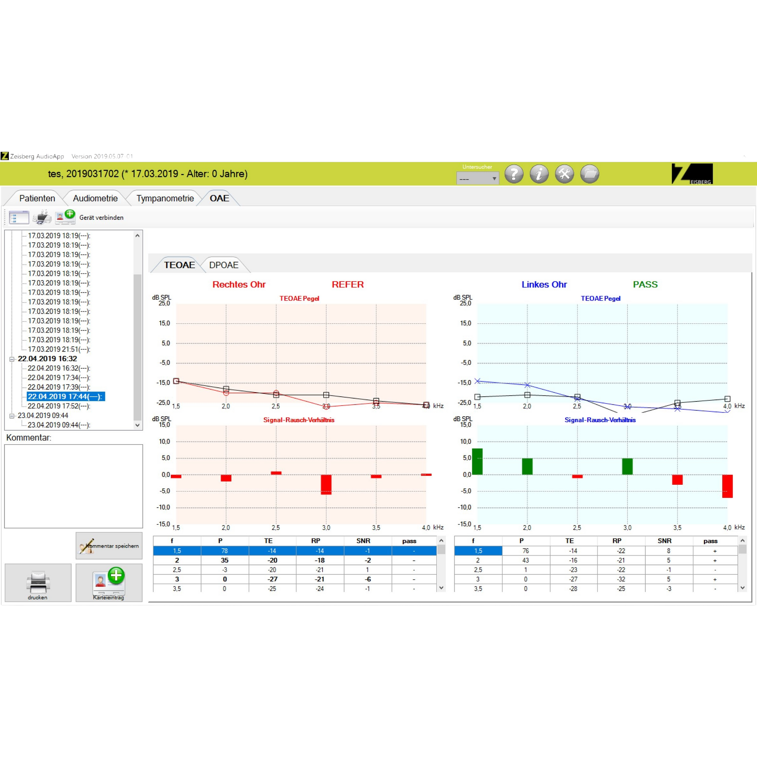Click the Rechtes Ohr heading
757x757 pixels.
click(x=239, y=284)
